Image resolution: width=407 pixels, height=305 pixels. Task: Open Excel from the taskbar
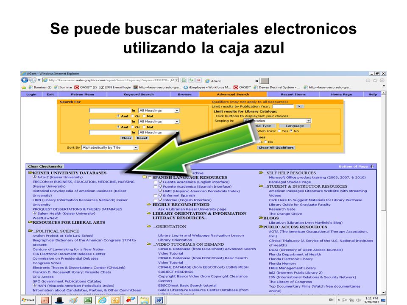[88, 300]
